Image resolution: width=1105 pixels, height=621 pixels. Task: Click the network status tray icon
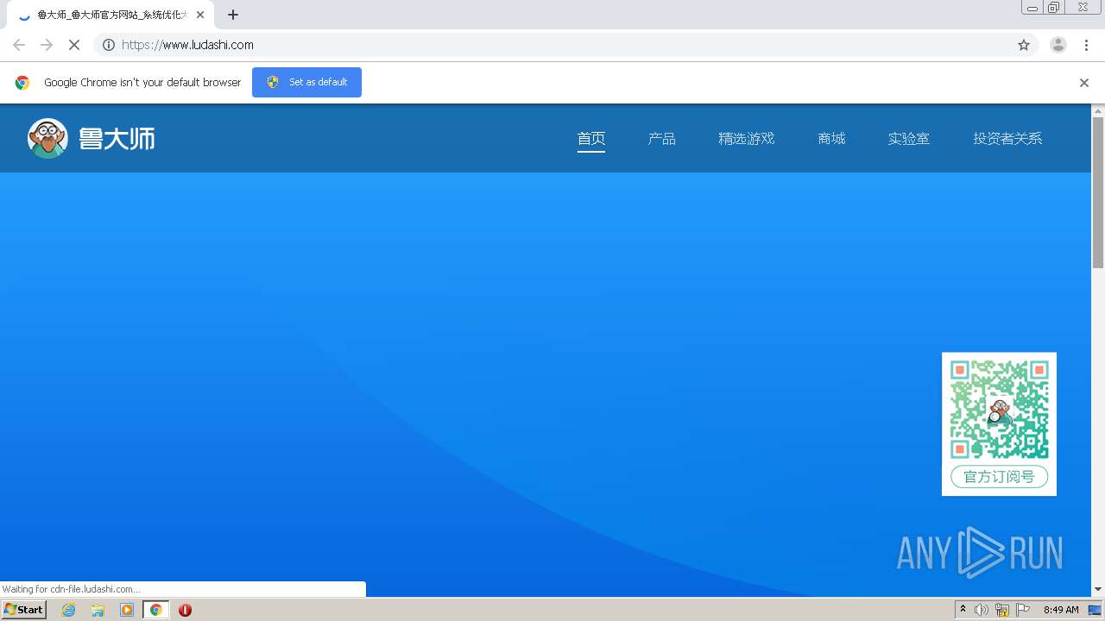coord(1002,610)
